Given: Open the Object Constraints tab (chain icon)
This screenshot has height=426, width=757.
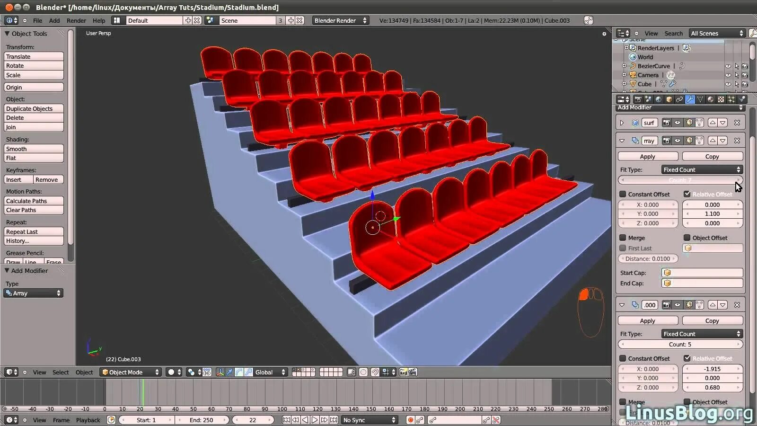Looking at the screenshot, I should click(679, 99).
